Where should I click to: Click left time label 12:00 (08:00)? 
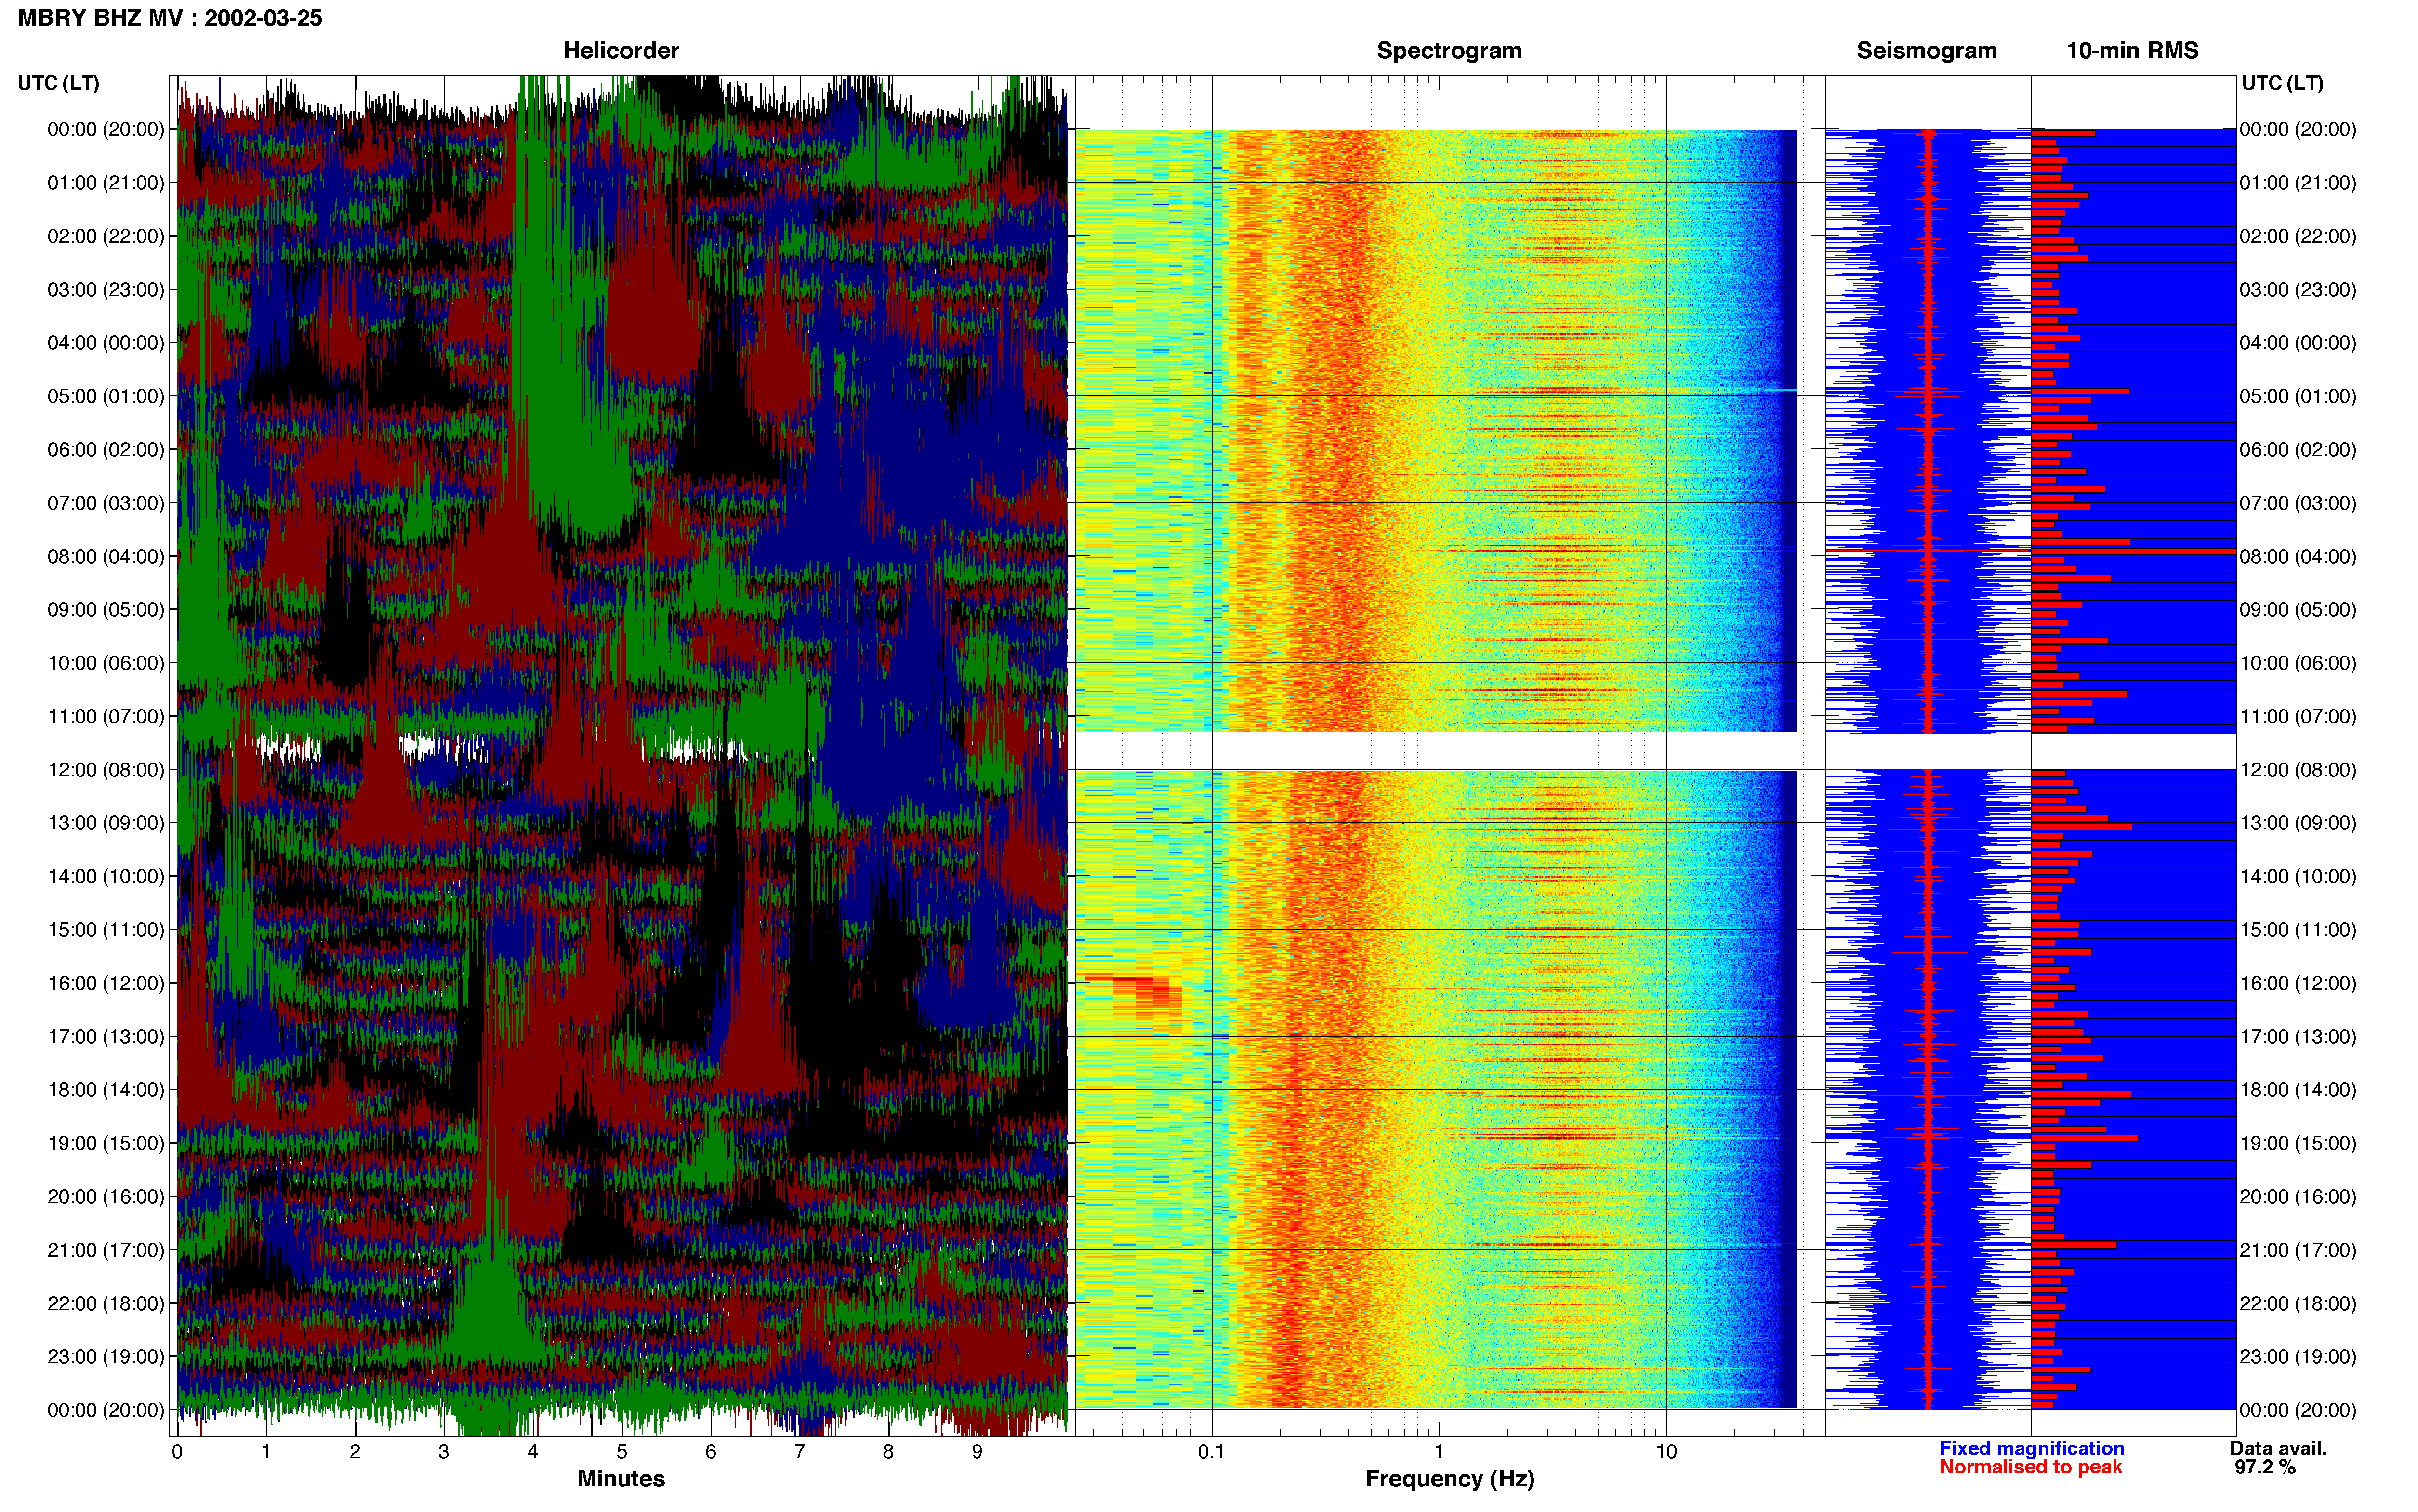(x=106, y=770)
